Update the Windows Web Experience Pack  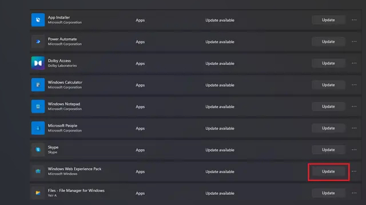click(328, 171)
